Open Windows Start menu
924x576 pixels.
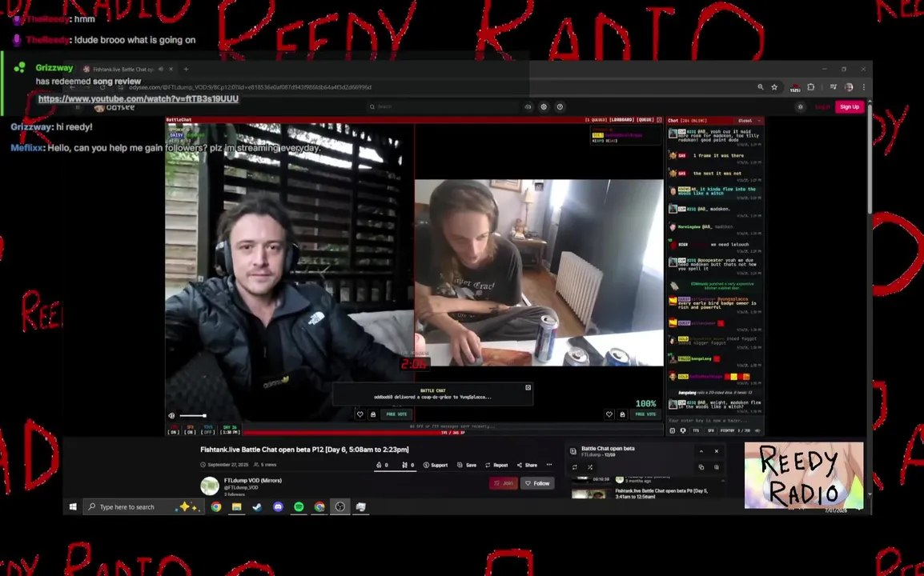(73, 506)
